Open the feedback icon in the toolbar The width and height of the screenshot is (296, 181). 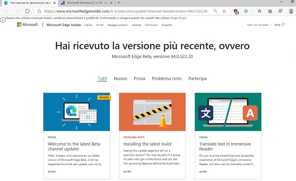click(280, 11)
